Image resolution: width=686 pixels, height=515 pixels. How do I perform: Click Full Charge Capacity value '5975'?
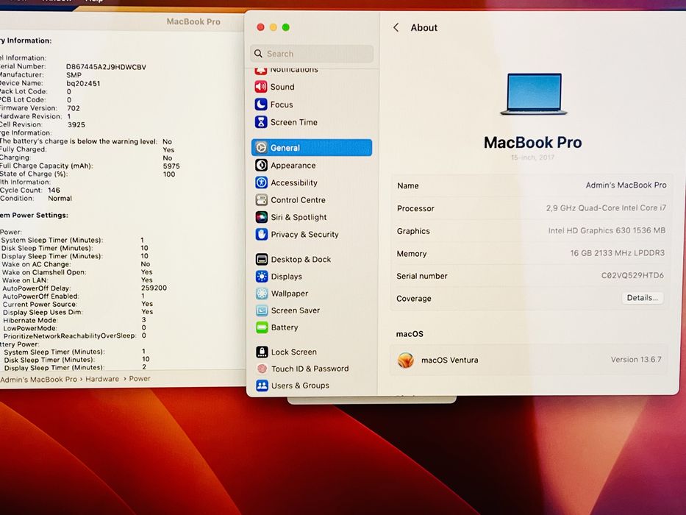tap(171, 166)
